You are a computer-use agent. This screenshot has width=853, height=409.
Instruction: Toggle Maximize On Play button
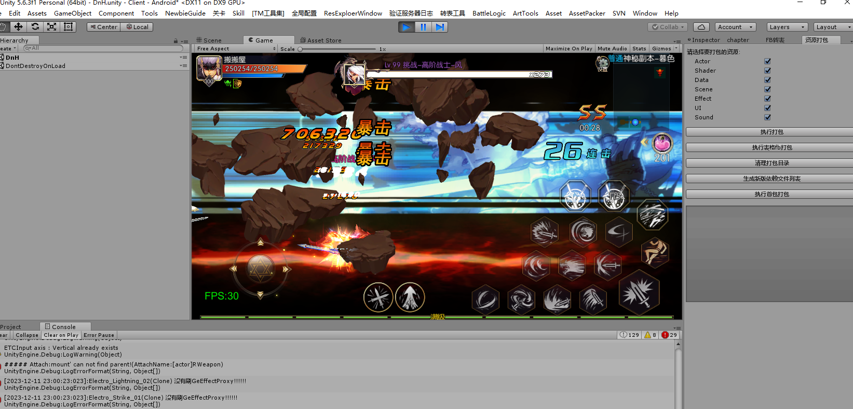coord(568,49)
